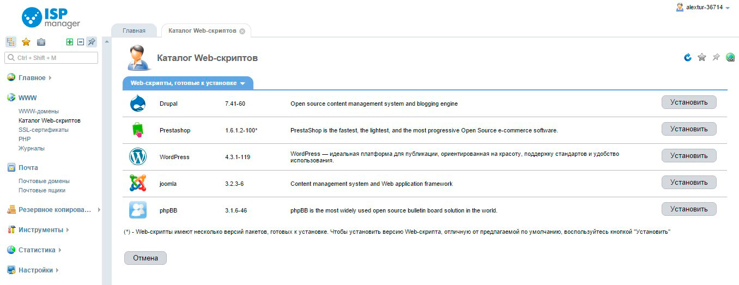The height and width of the screenshot is (285, 739).
Task: Select the joomla version 3.2.3-6
Action: [x=234, y=184]
